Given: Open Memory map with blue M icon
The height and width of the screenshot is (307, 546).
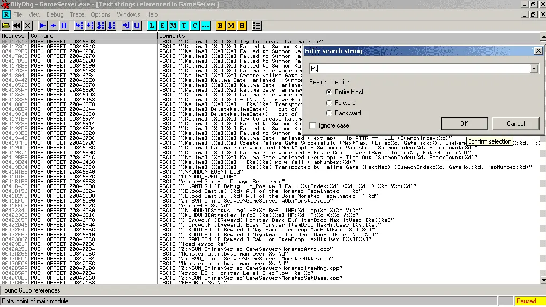Looking at the screenshot, I should pyautogui.click(x=174, y=26).
